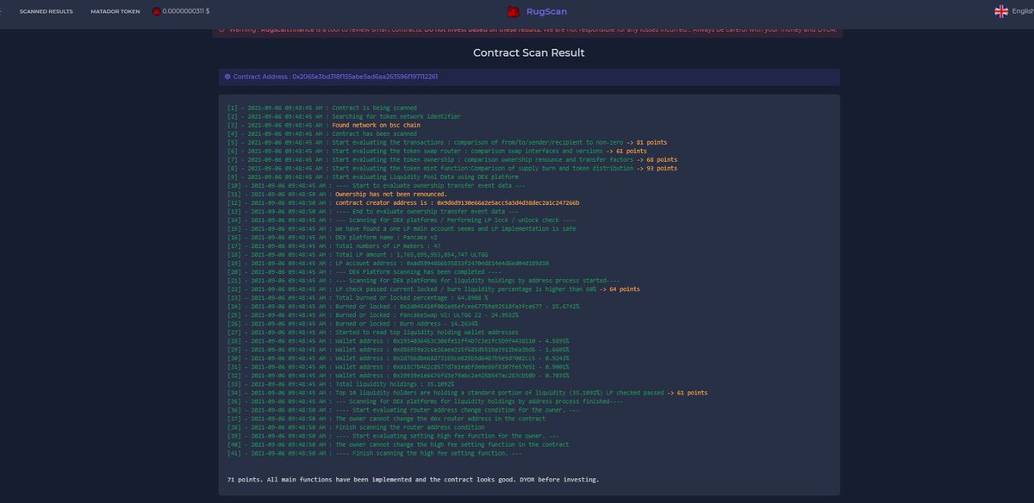Click the RugScan logo icon

pos(513,11)
